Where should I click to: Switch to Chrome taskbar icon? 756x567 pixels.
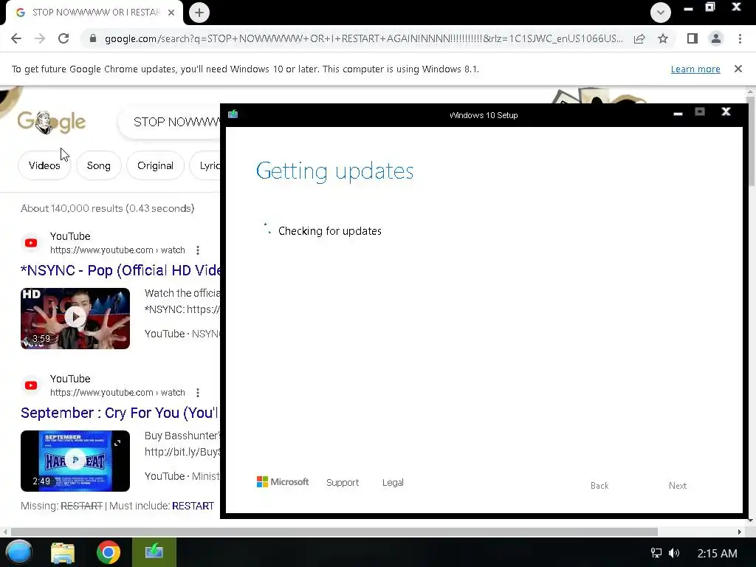(108, 552)
